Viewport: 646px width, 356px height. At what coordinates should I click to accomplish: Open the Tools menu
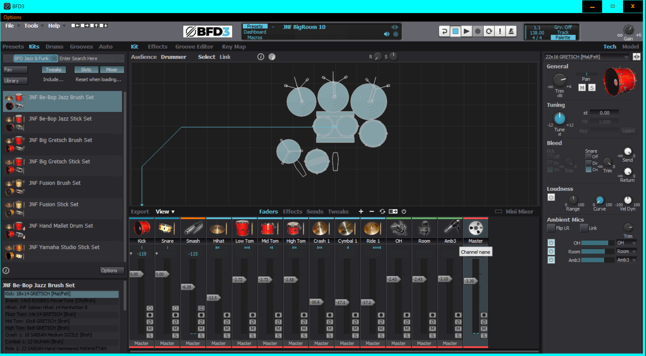31,26
